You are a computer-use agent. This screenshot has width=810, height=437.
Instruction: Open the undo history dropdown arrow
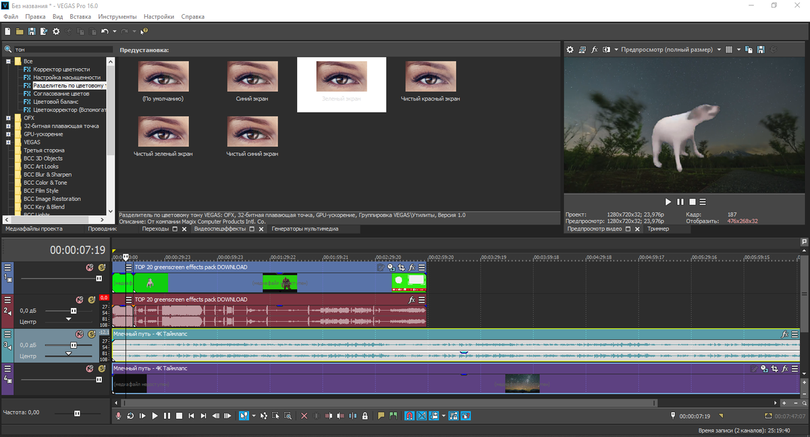115,31
